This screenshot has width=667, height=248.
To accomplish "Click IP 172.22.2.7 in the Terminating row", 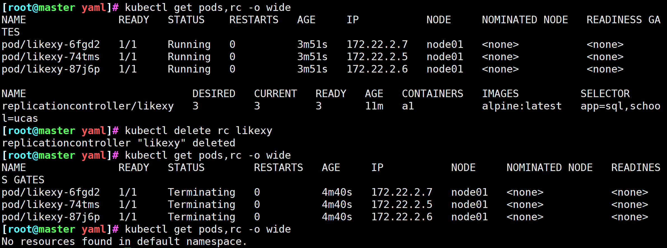I will click(x=402, y=192).
